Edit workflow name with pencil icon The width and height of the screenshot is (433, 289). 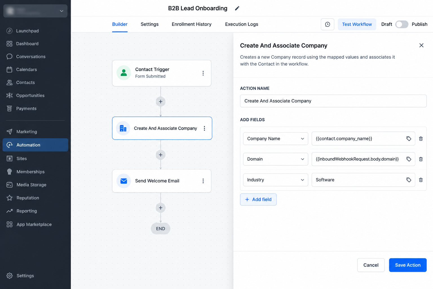click(237, 8)
